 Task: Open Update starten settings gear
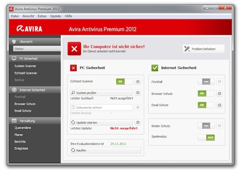point(138,122)
